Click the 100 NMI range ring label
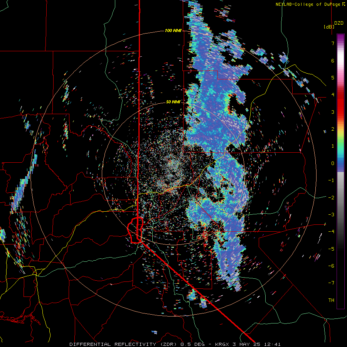 click(173, 30)
